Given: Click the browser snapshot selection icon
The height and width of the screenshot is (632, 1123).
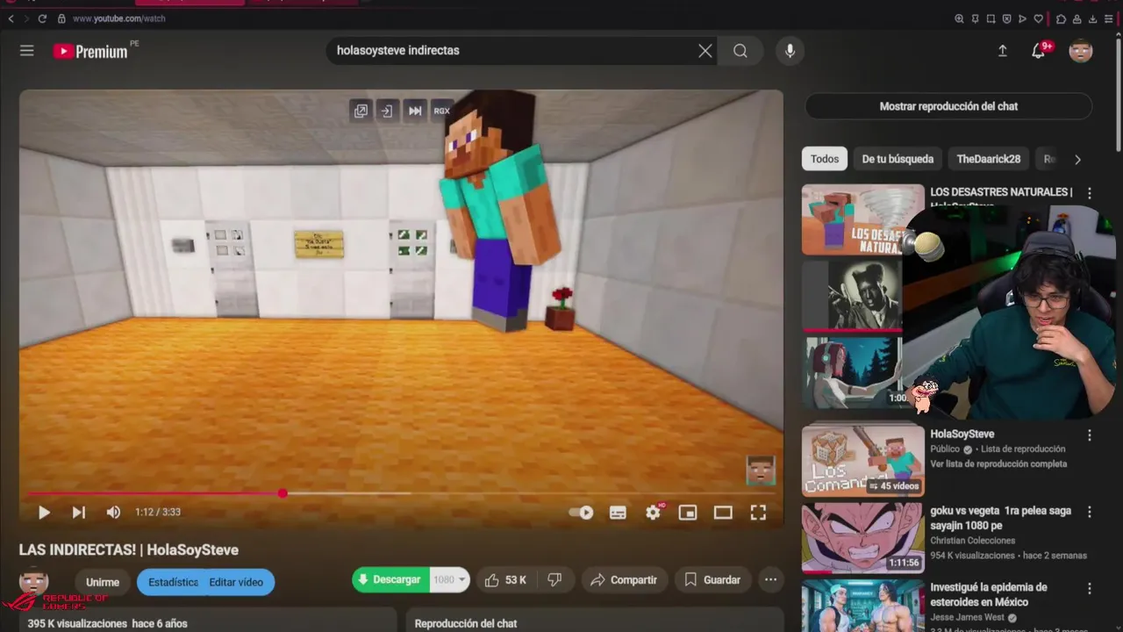Looking at the screenshot, I should 991,18.
